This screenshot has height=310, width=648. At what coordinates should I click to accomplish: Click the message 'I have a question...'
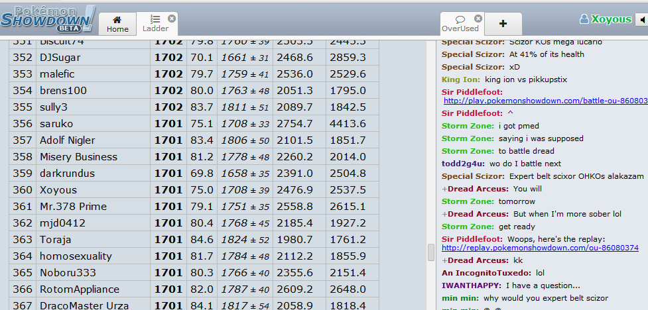pos(544,285)
